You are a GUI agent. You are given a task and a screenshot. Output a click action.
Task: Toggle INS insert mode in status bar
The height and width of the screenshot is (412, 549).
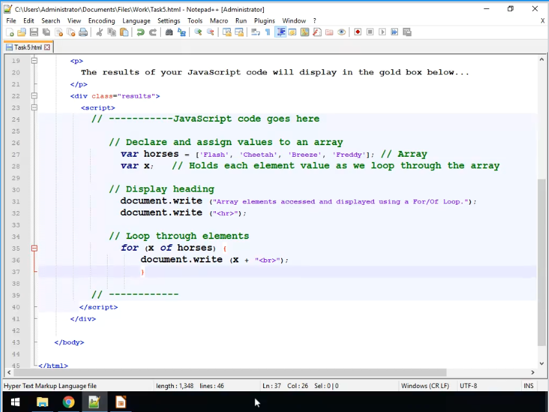[x=529, y=386]
